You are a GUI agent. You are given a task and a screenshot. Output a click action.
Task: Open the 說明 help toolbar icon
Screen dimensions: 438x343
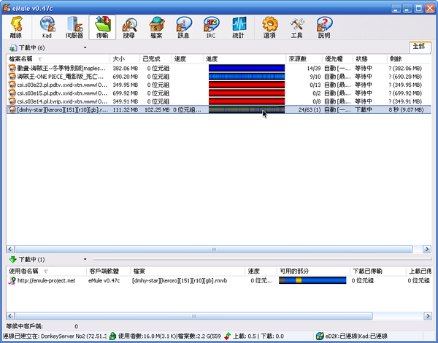324,28
